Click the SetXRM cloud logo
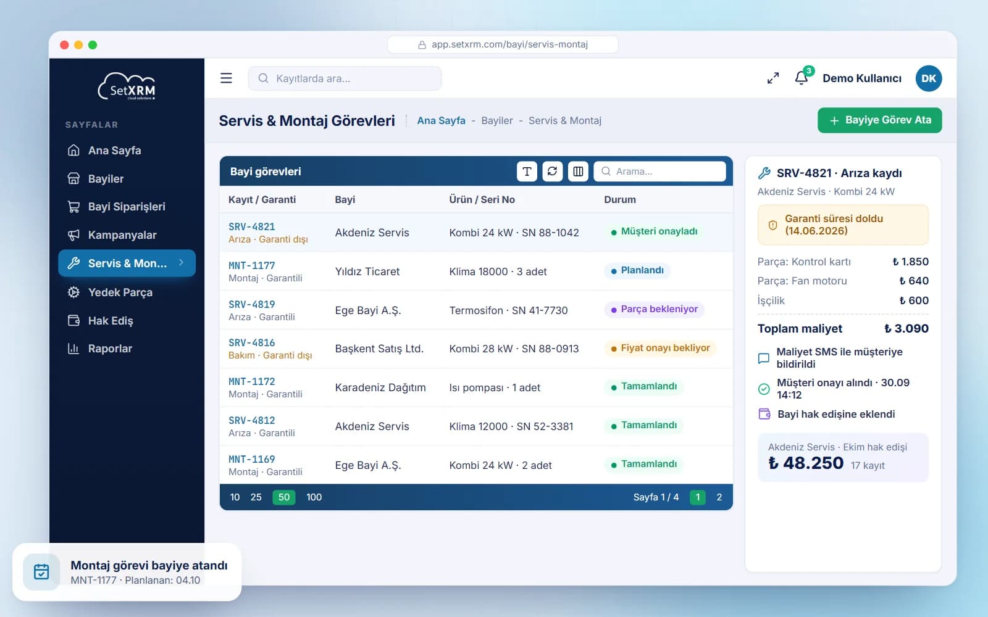988x617 pixels. [127, 86]
